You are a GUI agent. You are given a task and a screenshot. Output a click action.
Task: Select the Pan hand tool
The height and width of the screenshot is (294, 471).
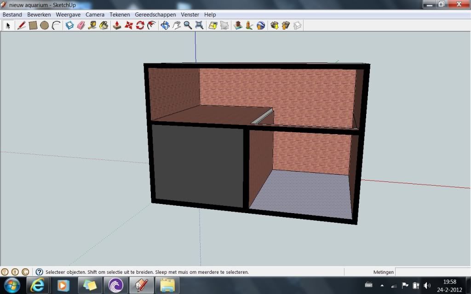click(177, 25)
